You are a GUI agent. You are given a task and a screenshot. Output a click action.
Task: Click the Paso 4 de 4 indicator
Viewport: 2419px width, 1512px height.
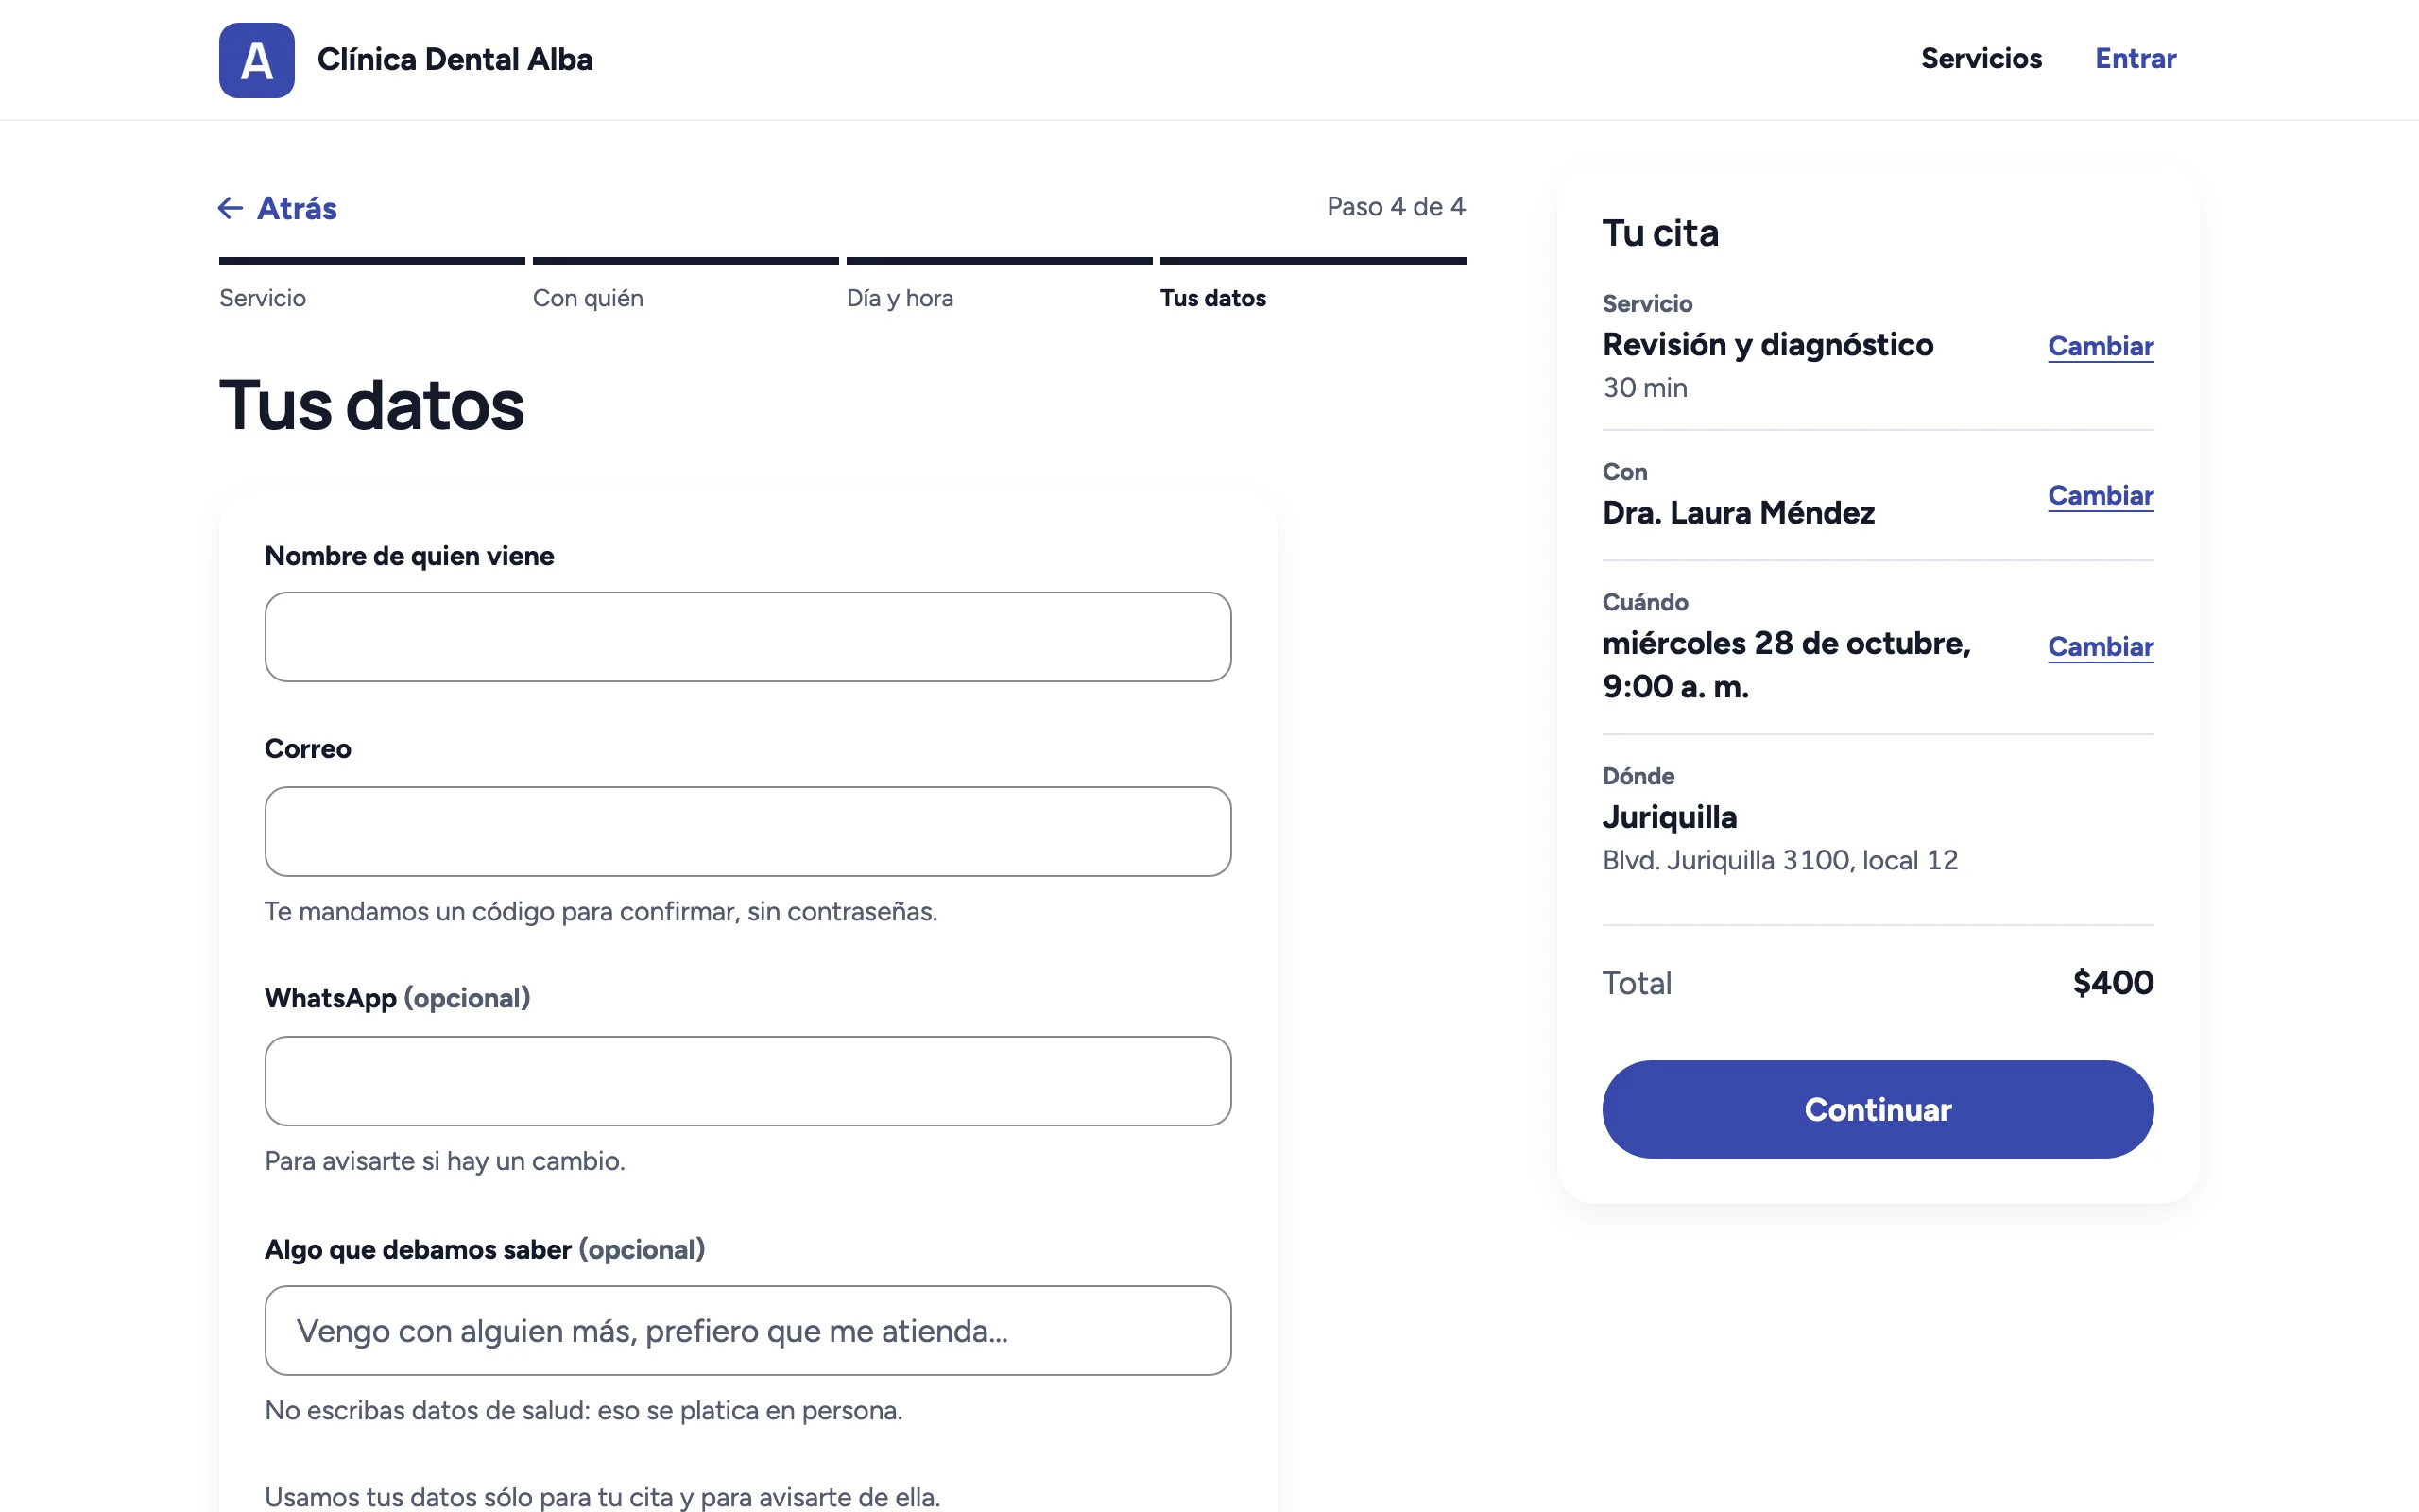[x=1397, y=206]
